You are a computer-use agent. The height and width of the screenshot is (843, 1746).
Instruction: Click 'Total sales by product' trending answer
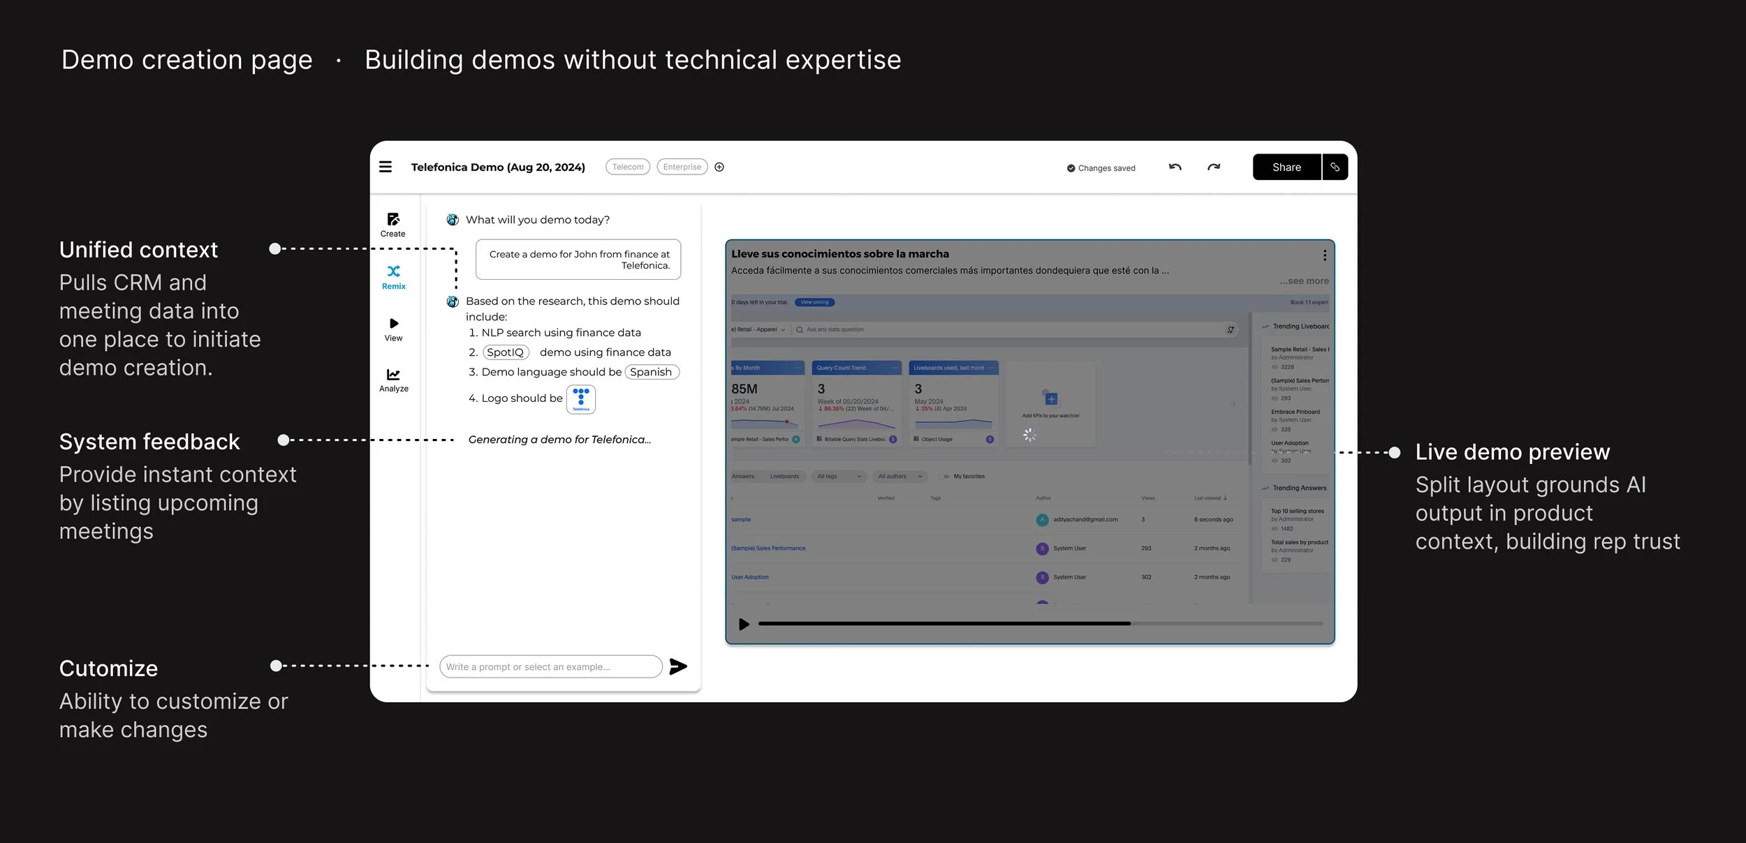[1300, 543]
